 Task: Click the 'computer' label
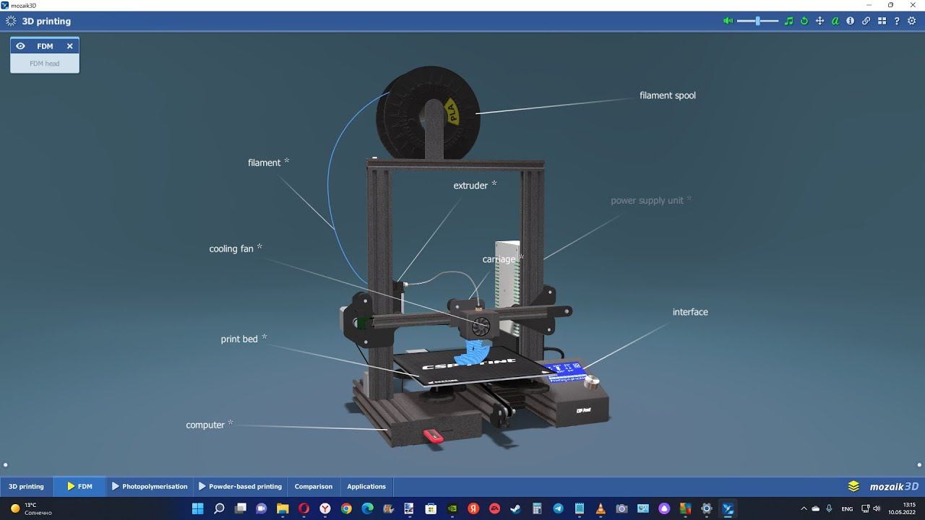[x=205, y=425]
